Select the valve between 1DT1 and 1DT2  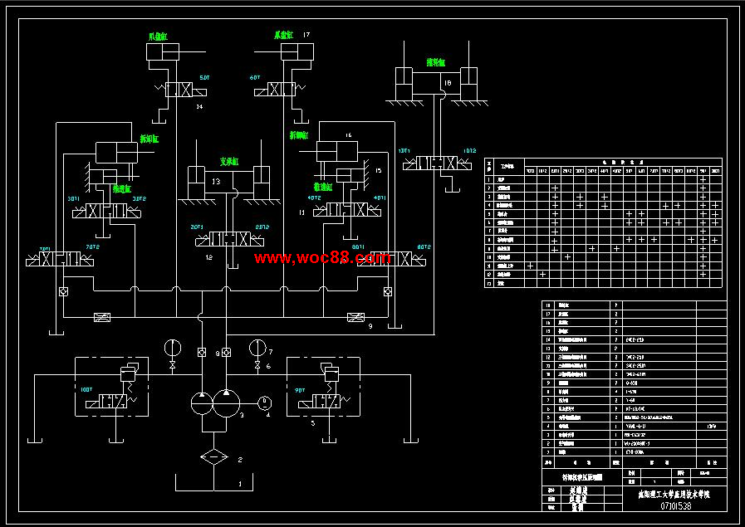click(x=438, y=163)
